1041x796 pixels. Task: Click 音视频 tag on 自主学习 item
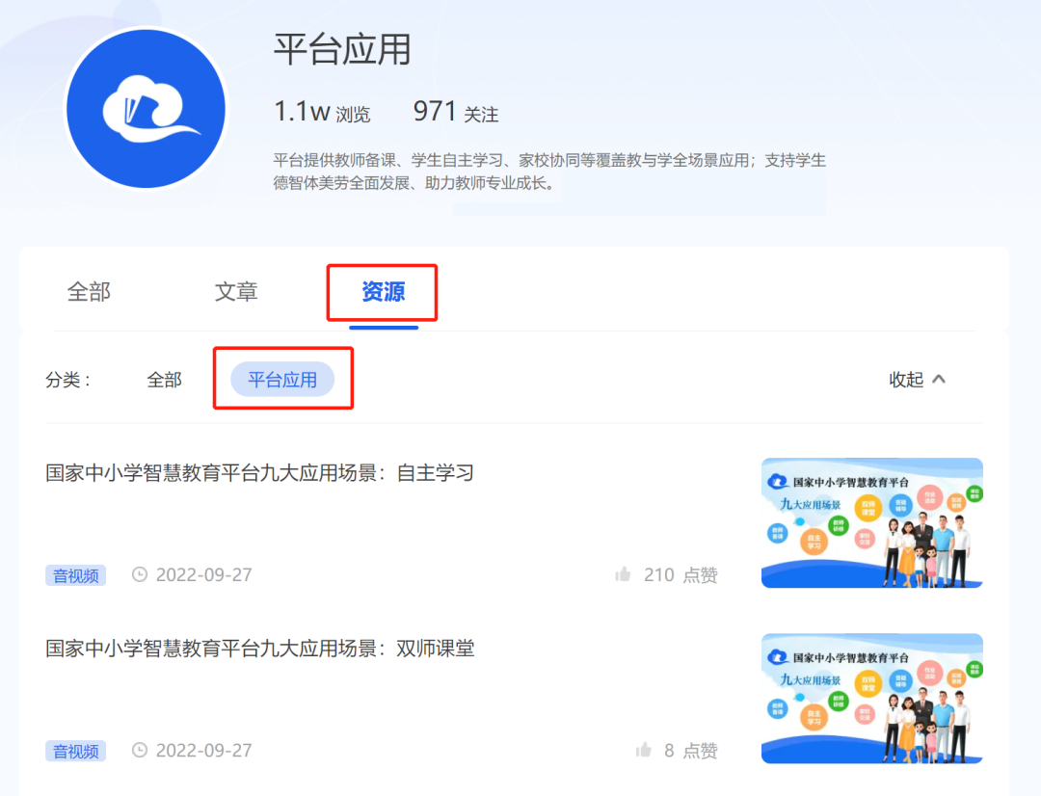pyautogui.click(x=75, y=575)
